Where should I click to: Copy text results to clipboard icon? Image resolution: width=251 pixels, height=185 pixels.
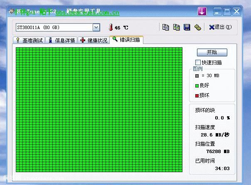pos(165,27)
